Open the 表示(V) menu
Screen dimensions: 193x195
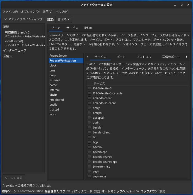pyautogui.click(x=47, y=12)
